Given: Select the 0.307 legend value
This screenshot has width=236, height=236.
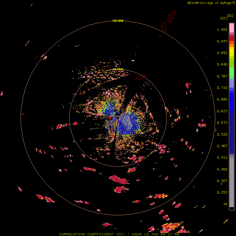Looking at the screenshot, I should point(222,181).
